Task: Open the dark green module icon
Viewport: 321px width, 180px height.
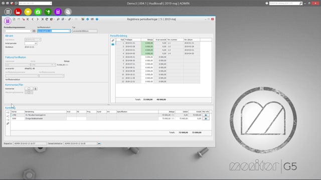Action: [x=48, y=12]
